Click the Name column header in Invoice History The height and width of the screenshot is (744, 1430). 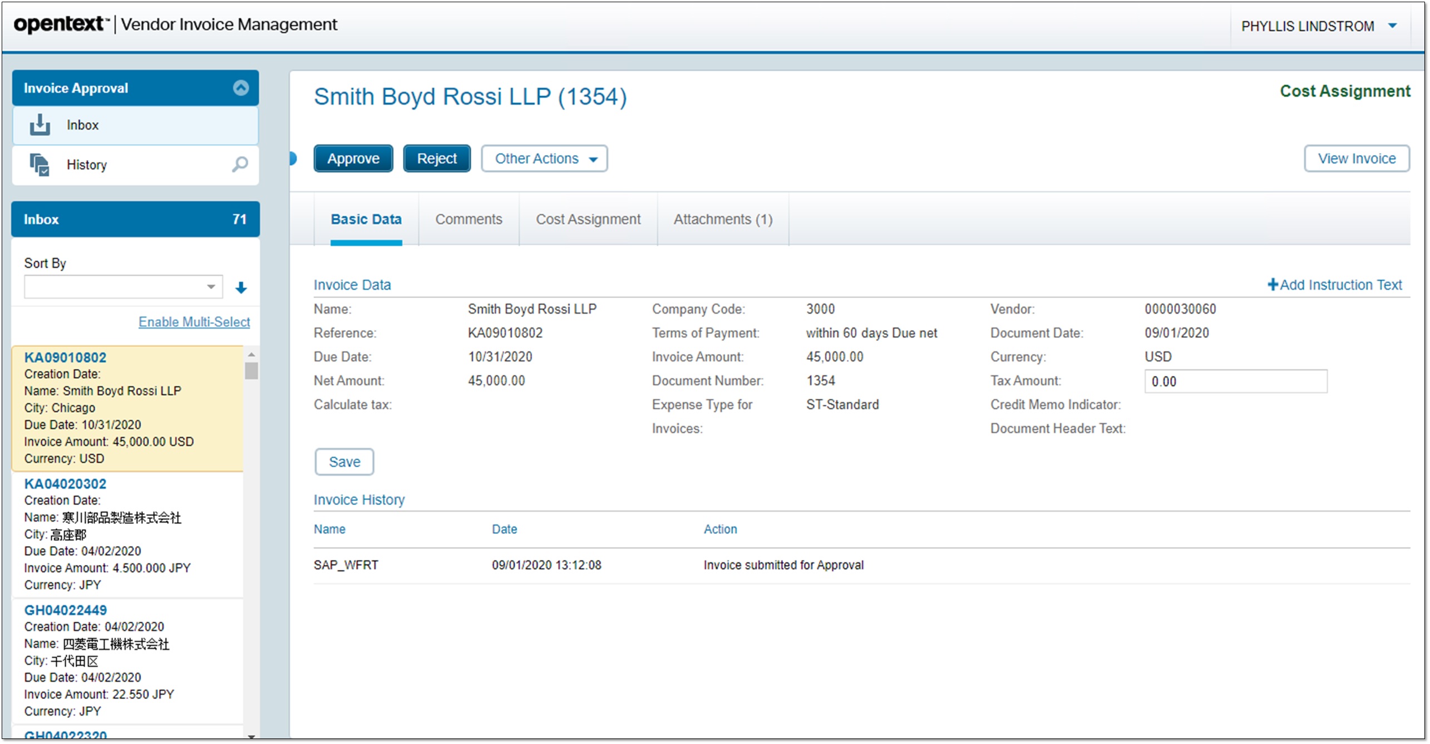point(329,529)
